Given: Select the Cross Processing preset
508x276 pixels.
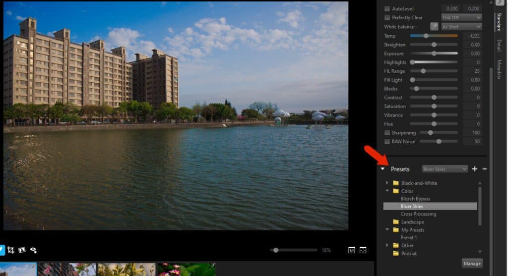Looking at the screenshot, I should [x=418, y=214].
